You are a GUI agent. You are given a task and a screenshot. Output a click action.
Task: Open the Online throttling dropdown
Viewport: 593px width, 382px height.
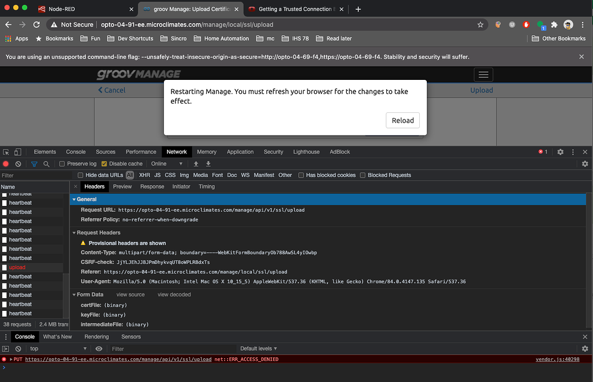(x=167, y=164)
